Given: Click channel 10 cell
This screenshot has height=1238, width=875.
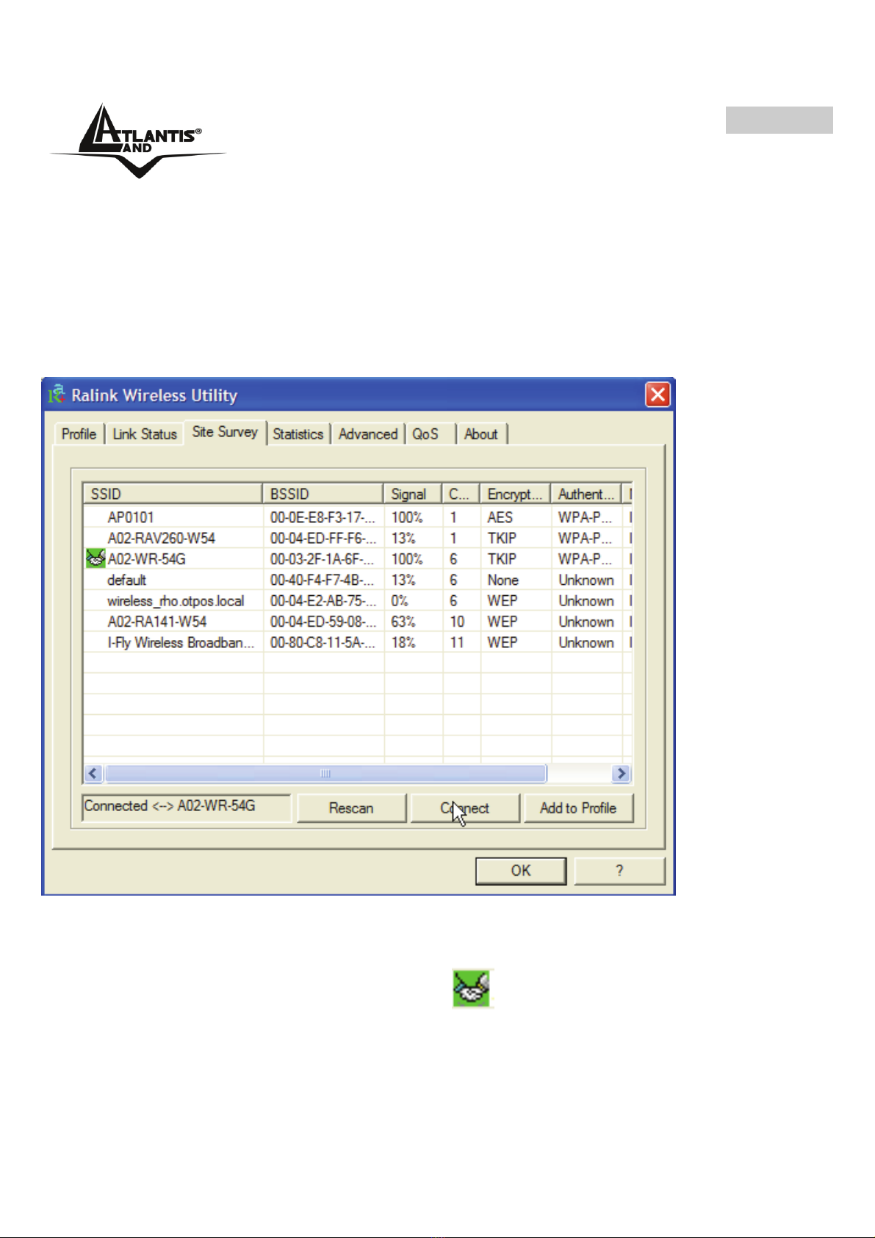Looking at the screenshot, I should (457, 622).
